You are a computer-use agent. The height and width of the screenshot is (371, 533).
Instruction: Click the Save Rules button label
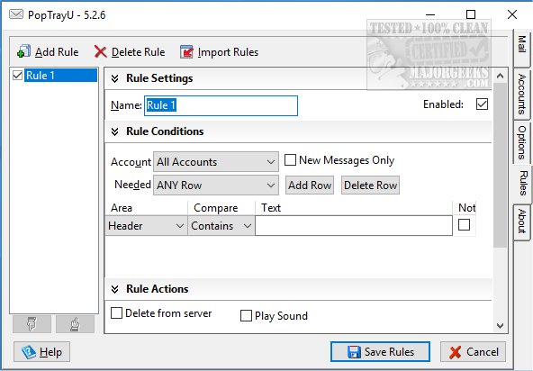(389, 352)
